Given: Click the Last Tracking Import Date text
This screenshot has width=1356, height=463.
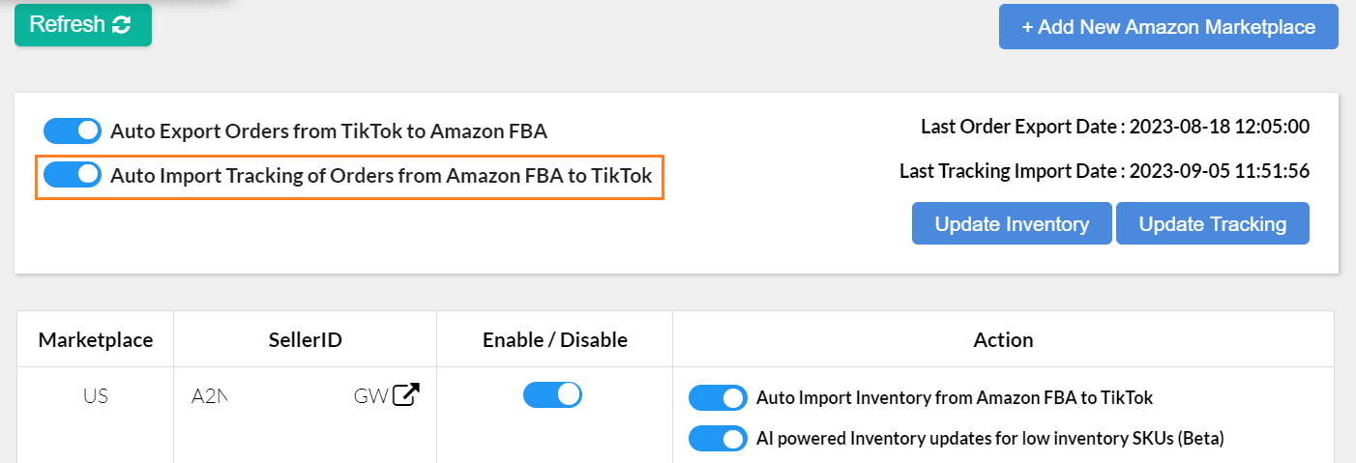Looking at the screenshot, I should pos(1104,171).
